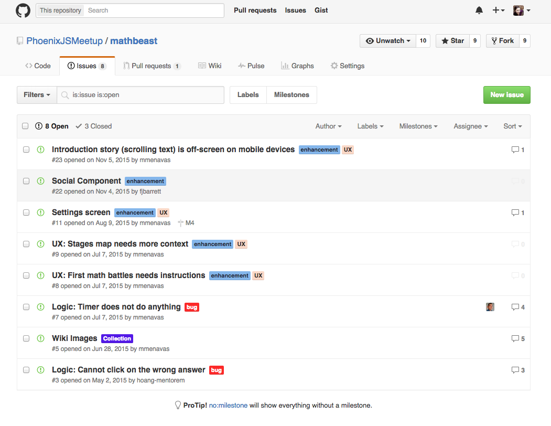Click comment icon on First math battles issue
Viewport: 551px width, 426px height.
click(x=515, y=276)
